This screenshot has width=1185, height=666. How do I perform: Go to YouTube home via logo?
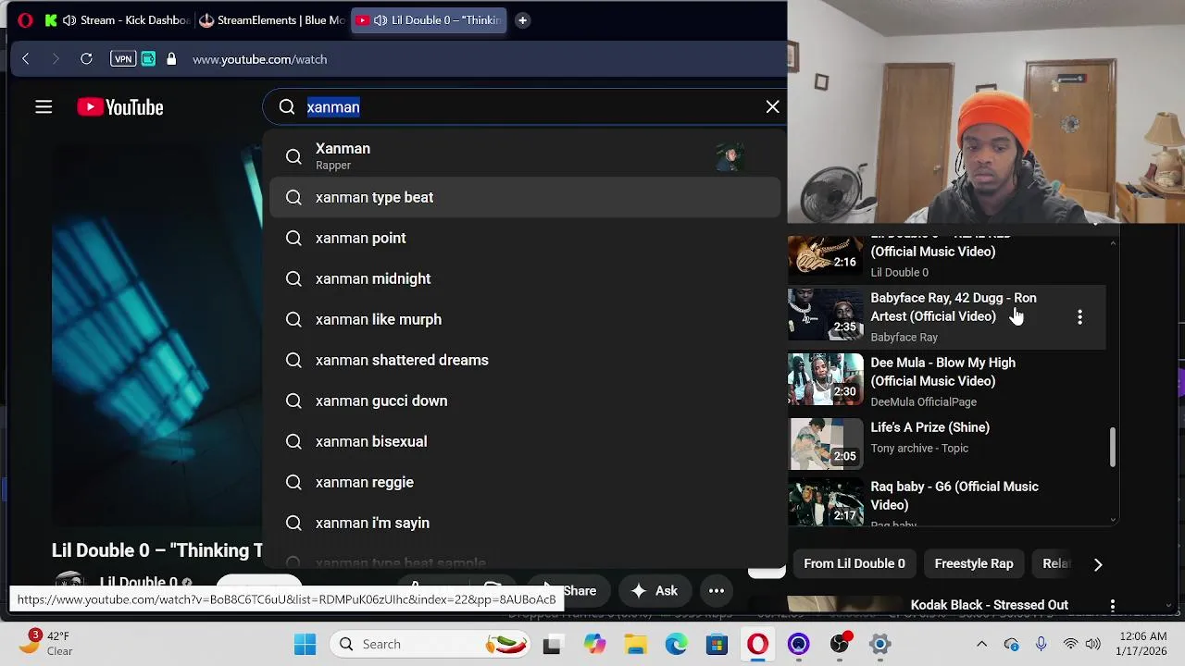120,107
